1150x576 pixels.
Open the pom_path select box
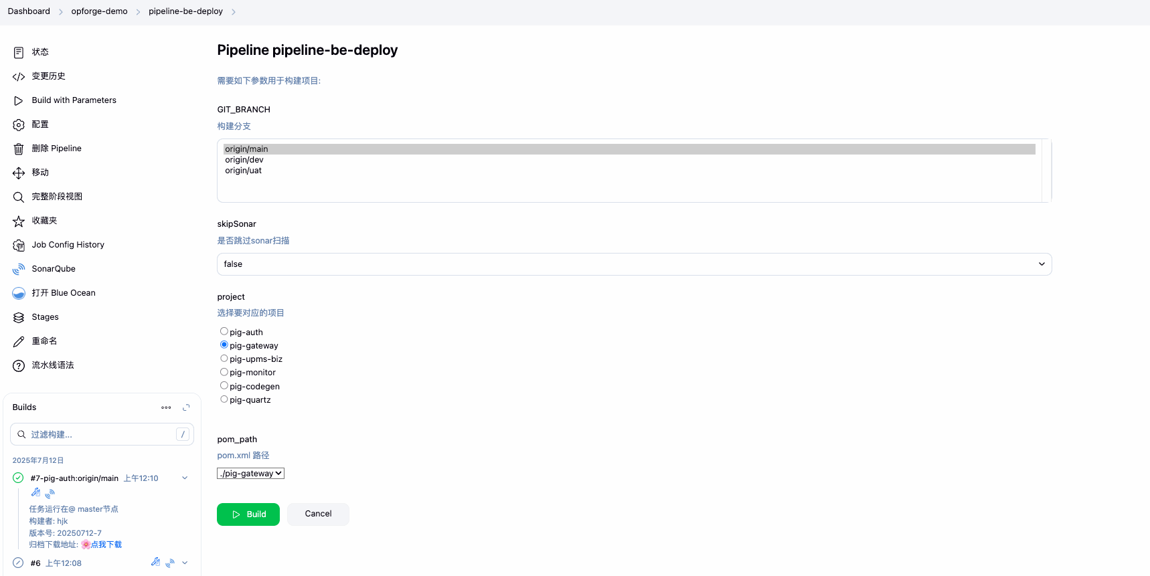(250, 474)
